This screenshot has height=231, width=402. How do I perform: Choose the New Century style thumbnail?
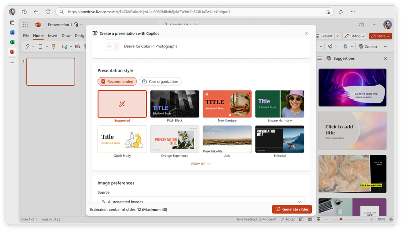(x=227, y=104)
